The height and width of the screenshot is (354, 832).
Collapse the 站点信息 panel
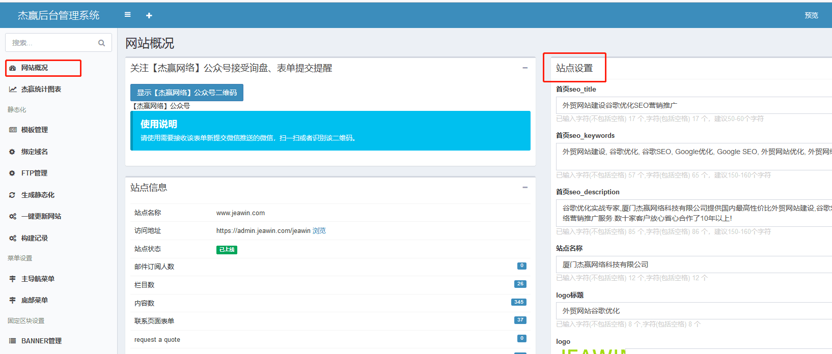525,188
